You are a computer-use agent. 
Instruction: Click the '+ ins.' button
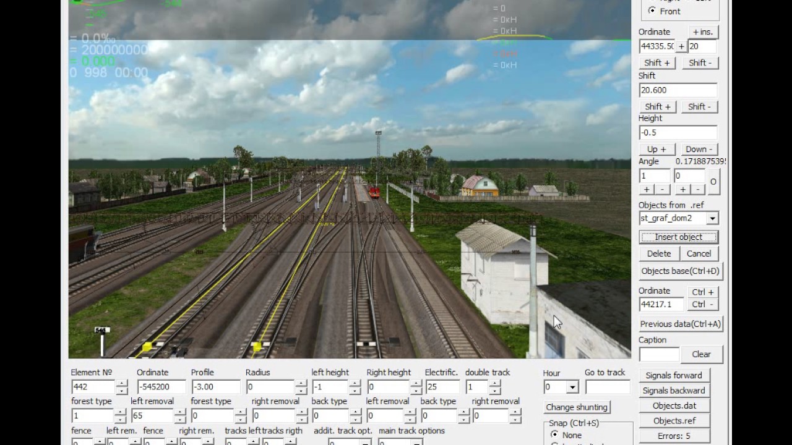click(702, 32)
